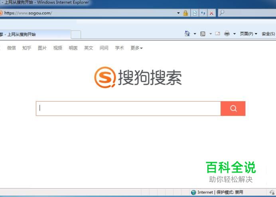Click the refresh page icon

[x=203, y=13]
